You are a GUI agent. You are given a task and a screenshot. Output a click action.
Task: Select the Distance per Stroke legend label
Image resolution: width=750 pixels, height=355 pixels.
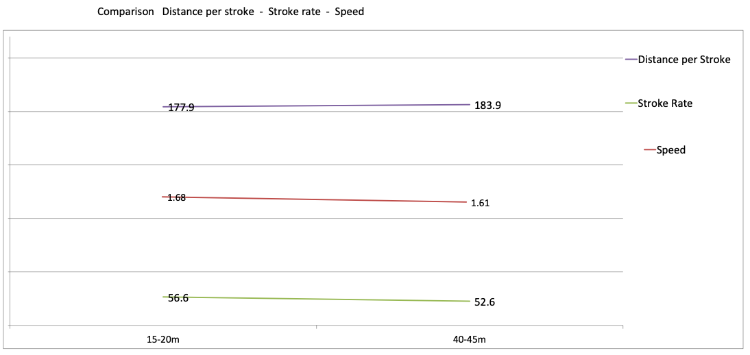(x=684, y=60)
